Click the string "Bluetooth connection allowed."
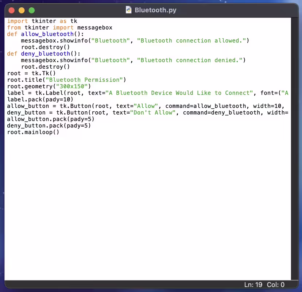This screenshot has height=292, width=302. [191, 41]
